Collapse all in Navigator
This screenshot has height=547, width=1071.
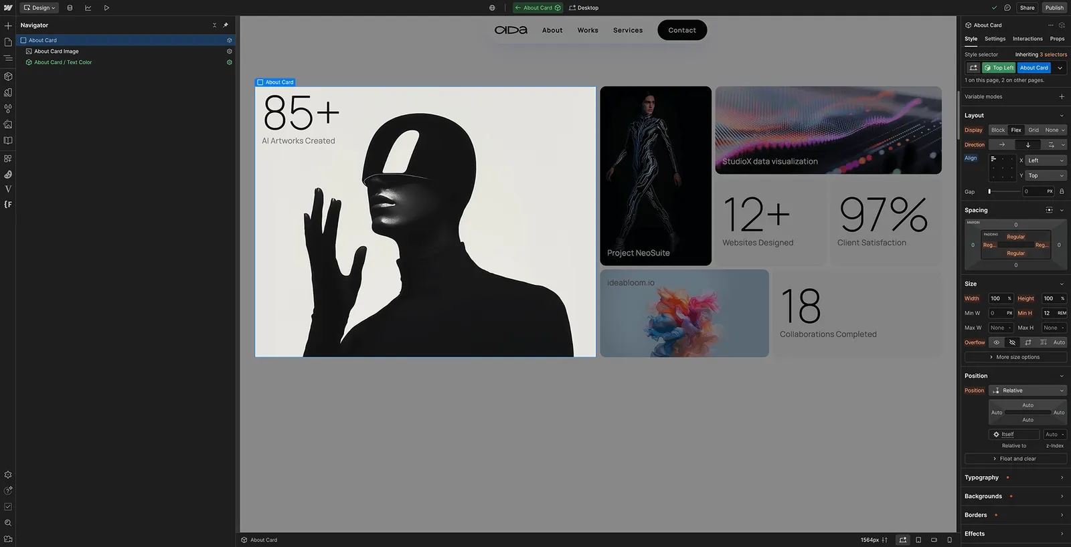coord(215,25)
